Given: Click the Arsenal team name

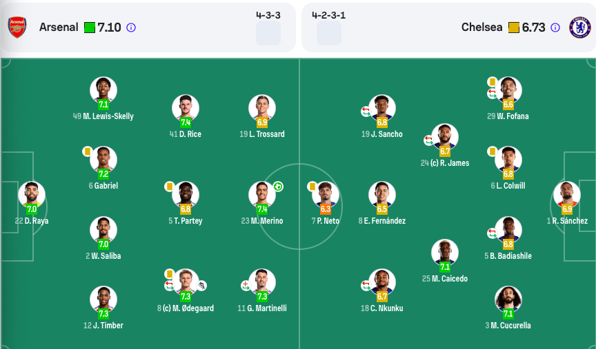Looking at the screenshot, I should click(x=59, y=28).
